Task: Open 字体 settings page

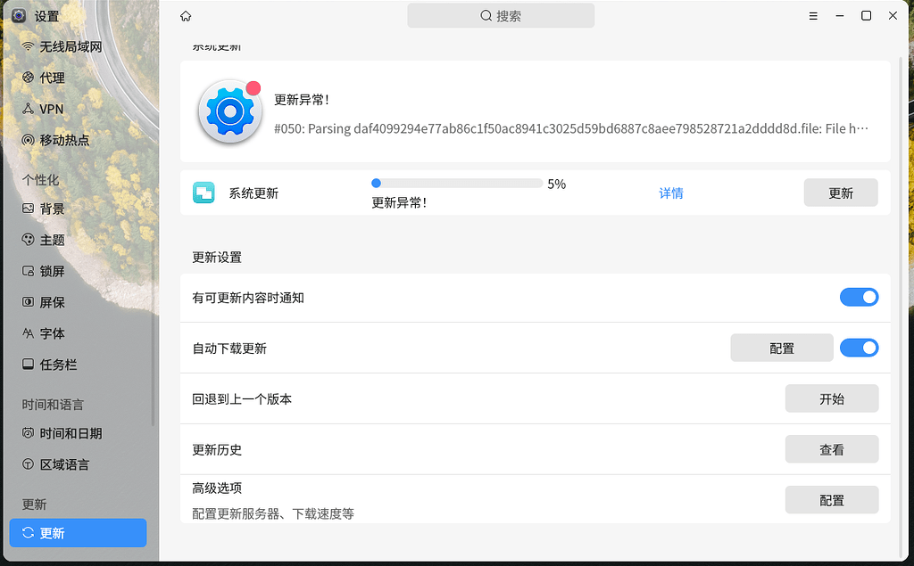Action: pos(79,333)
